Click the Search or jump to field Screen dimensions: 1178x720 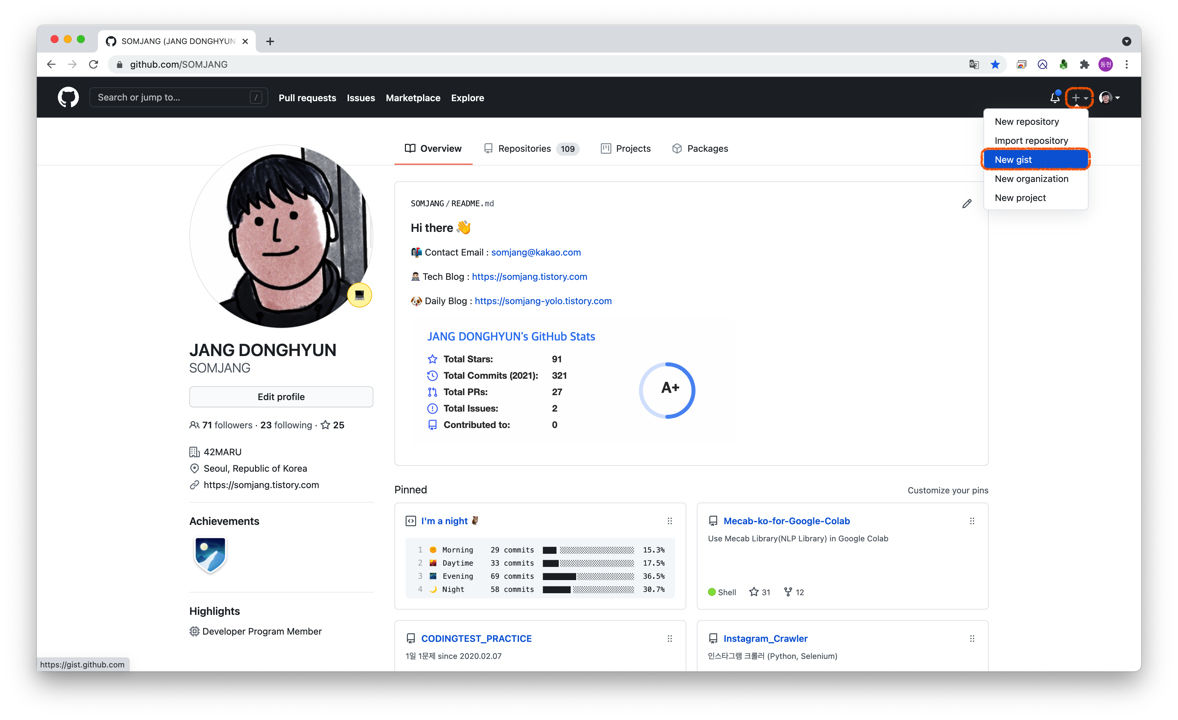pyautogui.click(x=178, y=98)
